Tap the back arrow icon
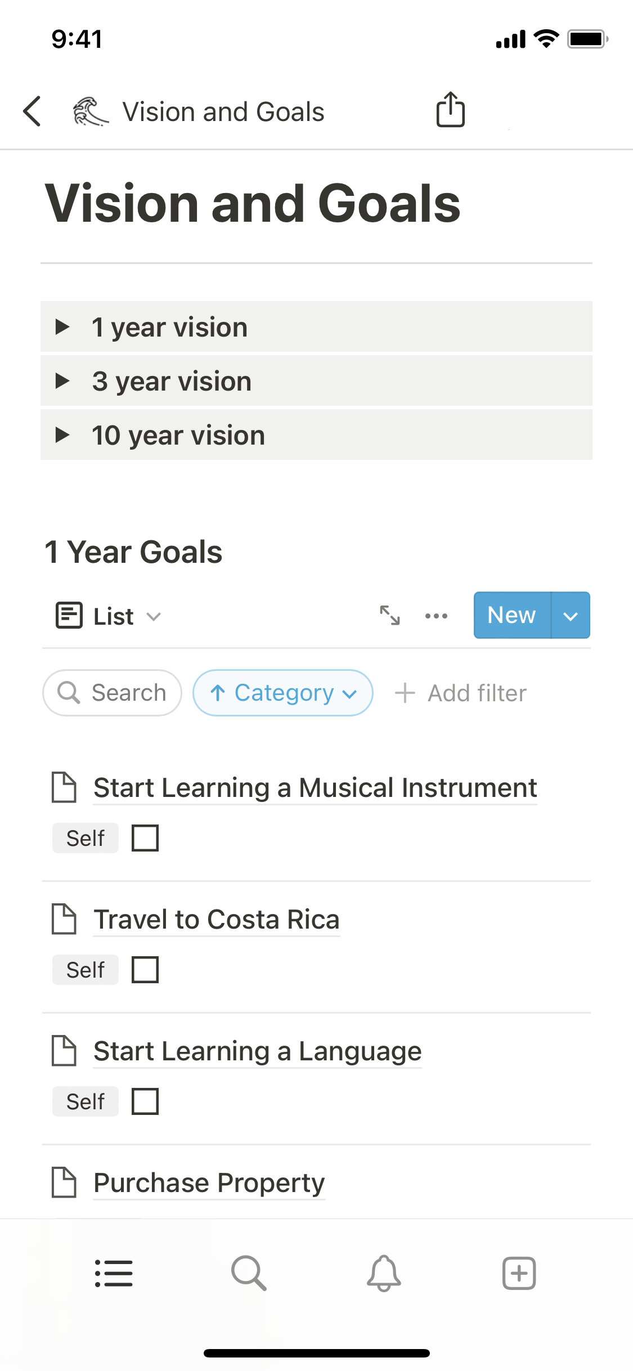This screenshot has height=1371, width=633. click(x=33, y=111)
